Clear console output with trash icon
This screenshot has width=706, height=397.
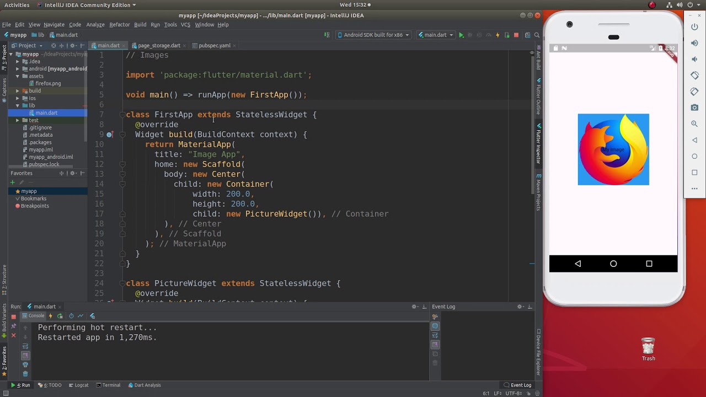point(25,374)
